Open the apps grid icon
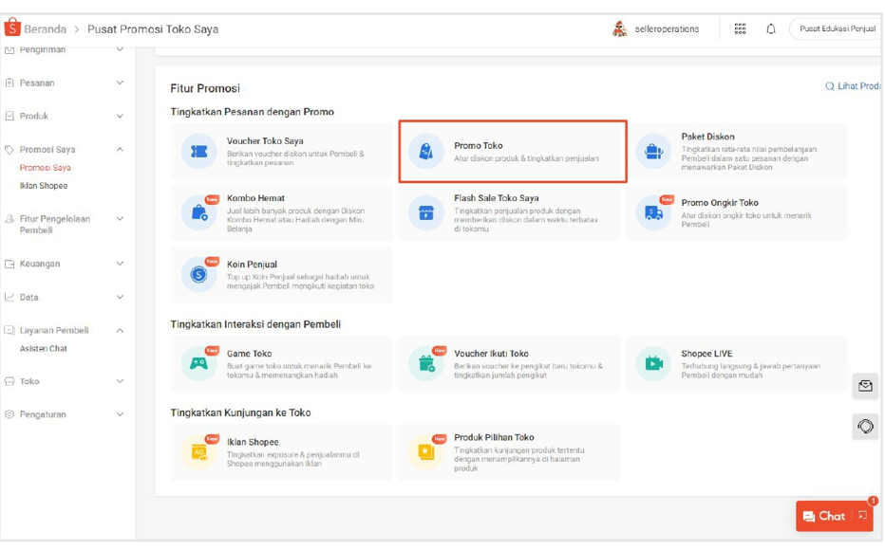This screenshot has height=550, width=885. [740, 28]
